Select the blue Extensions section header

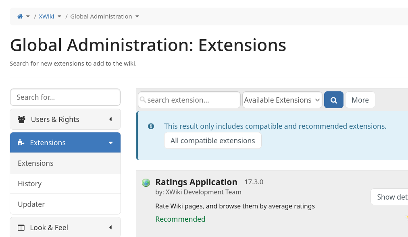pos(65,142)
